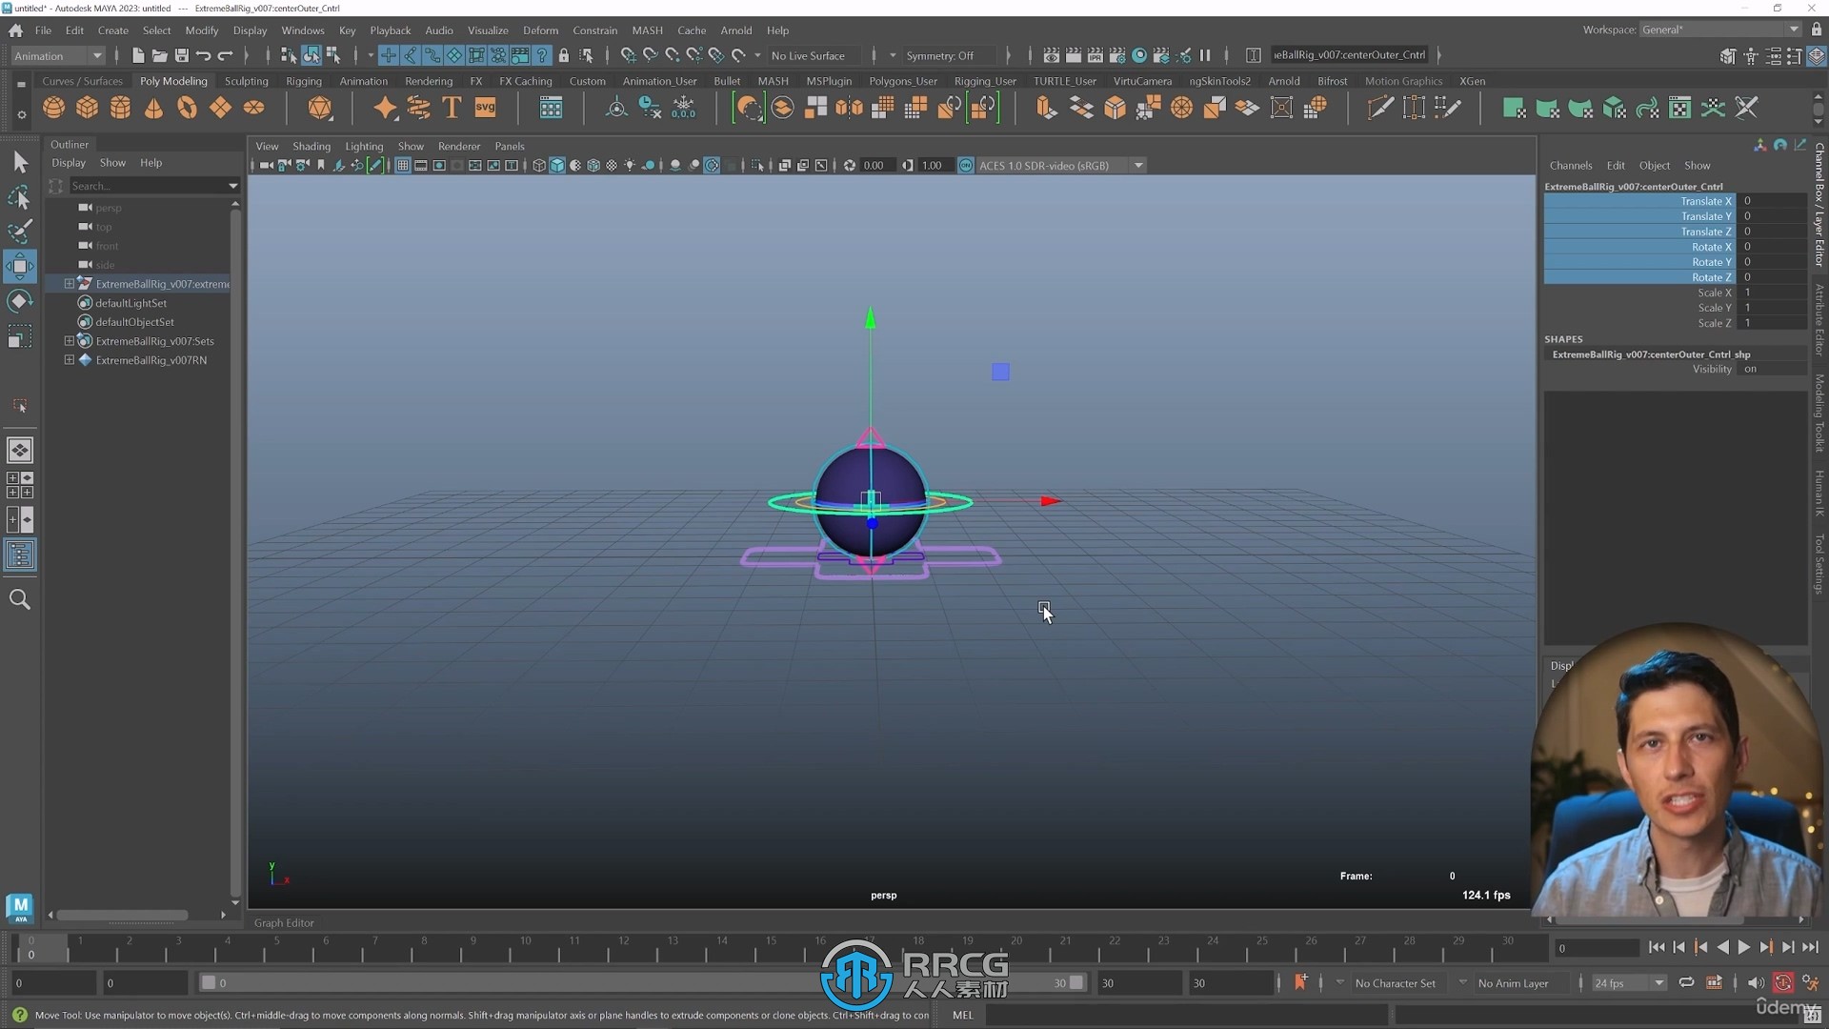The width and height of the screenshot is (1829, 1029).
Task: Click the Outliner search field
Action: (148, 186)
